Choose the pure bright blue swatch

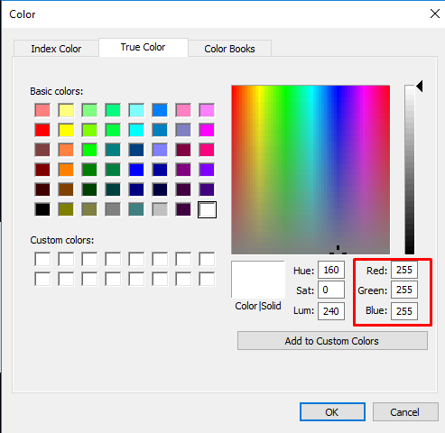click(136, 170)
